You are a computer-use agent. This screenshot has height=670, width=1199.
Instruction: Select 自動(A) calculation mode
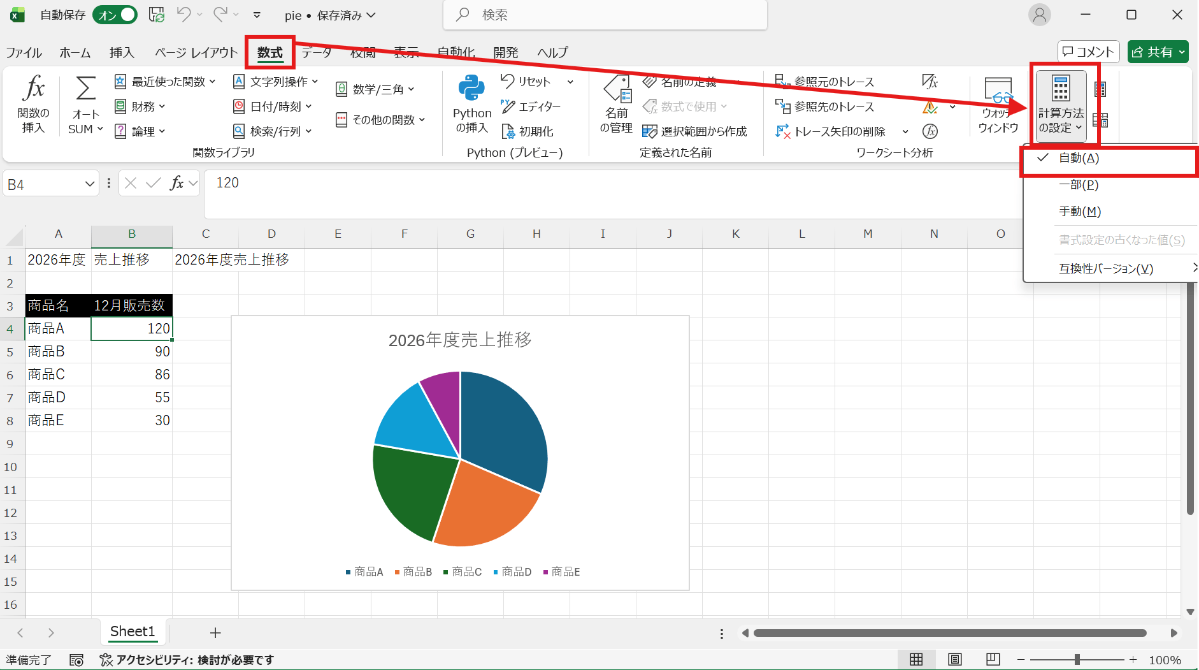click(x=1079, y=158)
